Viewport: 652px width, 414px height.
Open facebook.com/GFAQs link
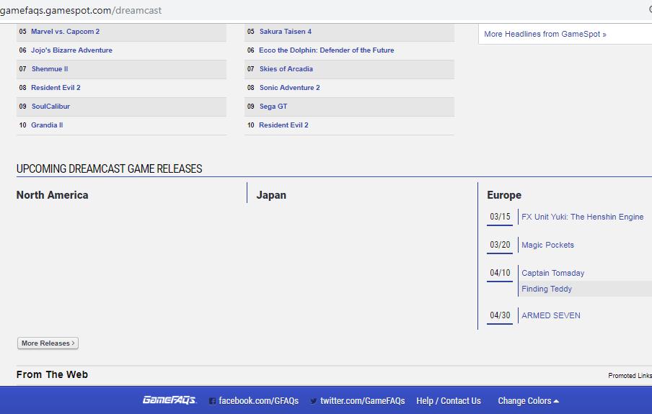tap(259, 401)
